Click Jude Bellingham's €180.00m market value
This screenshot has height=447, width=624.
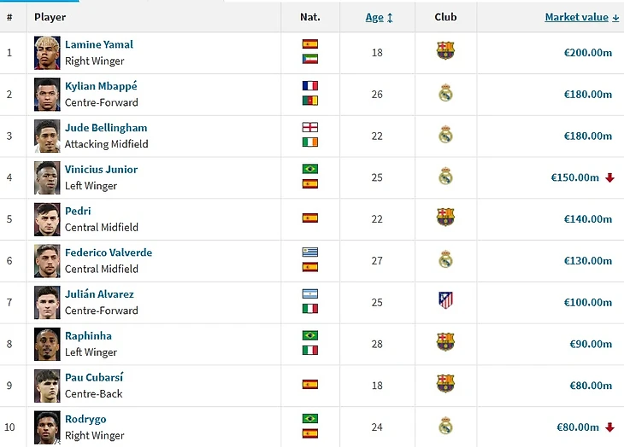587,136
